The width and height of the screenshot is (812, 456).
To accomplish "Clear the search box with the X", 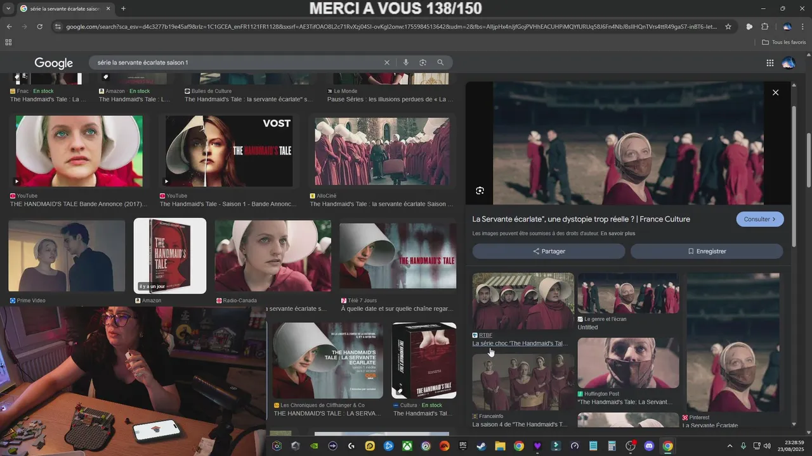I will 387,63.
